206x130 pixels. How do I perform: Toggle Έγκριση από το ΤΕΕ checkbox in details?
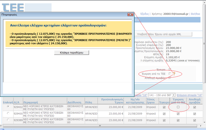(170, 74)
